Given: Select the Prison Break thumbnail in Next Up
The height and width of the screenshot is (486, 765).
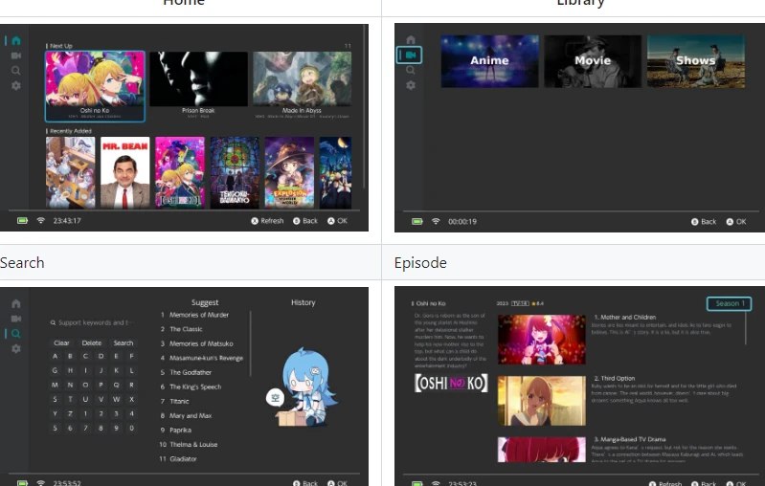Looking at the screenshot, I should [198, 79].
